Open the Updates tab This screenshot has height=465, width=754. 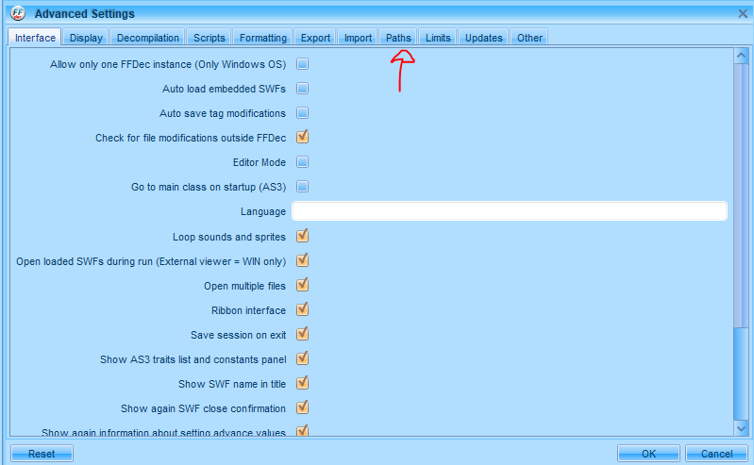[x=483, y=38]
